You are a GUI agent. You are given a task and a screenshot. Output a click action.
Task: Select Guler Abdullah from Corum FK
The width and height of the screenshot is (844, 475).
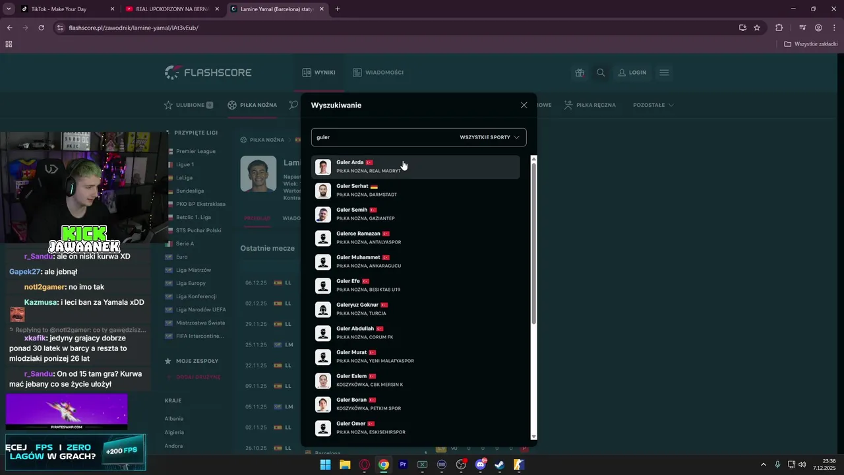point(415,333)
